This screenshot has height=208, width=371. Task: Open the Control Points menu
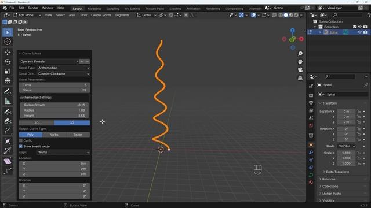pyautogui.click(x=101, y=15)
